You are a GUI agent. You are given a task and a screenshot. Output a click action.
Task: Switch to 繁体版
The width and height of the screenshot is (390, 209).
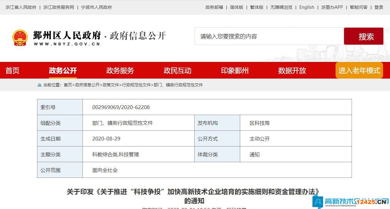click(x=257, y=7)
